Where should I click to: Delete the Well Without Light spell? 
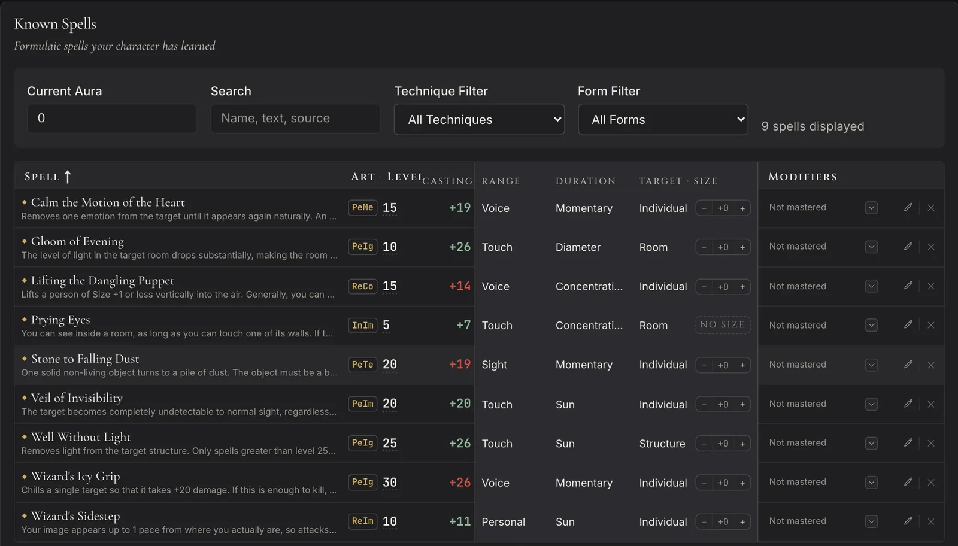click(x=931, y=443)
